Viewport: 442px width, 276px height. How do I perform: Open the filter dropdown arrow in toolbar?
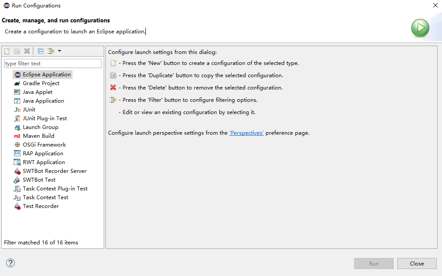pos(59,51)
